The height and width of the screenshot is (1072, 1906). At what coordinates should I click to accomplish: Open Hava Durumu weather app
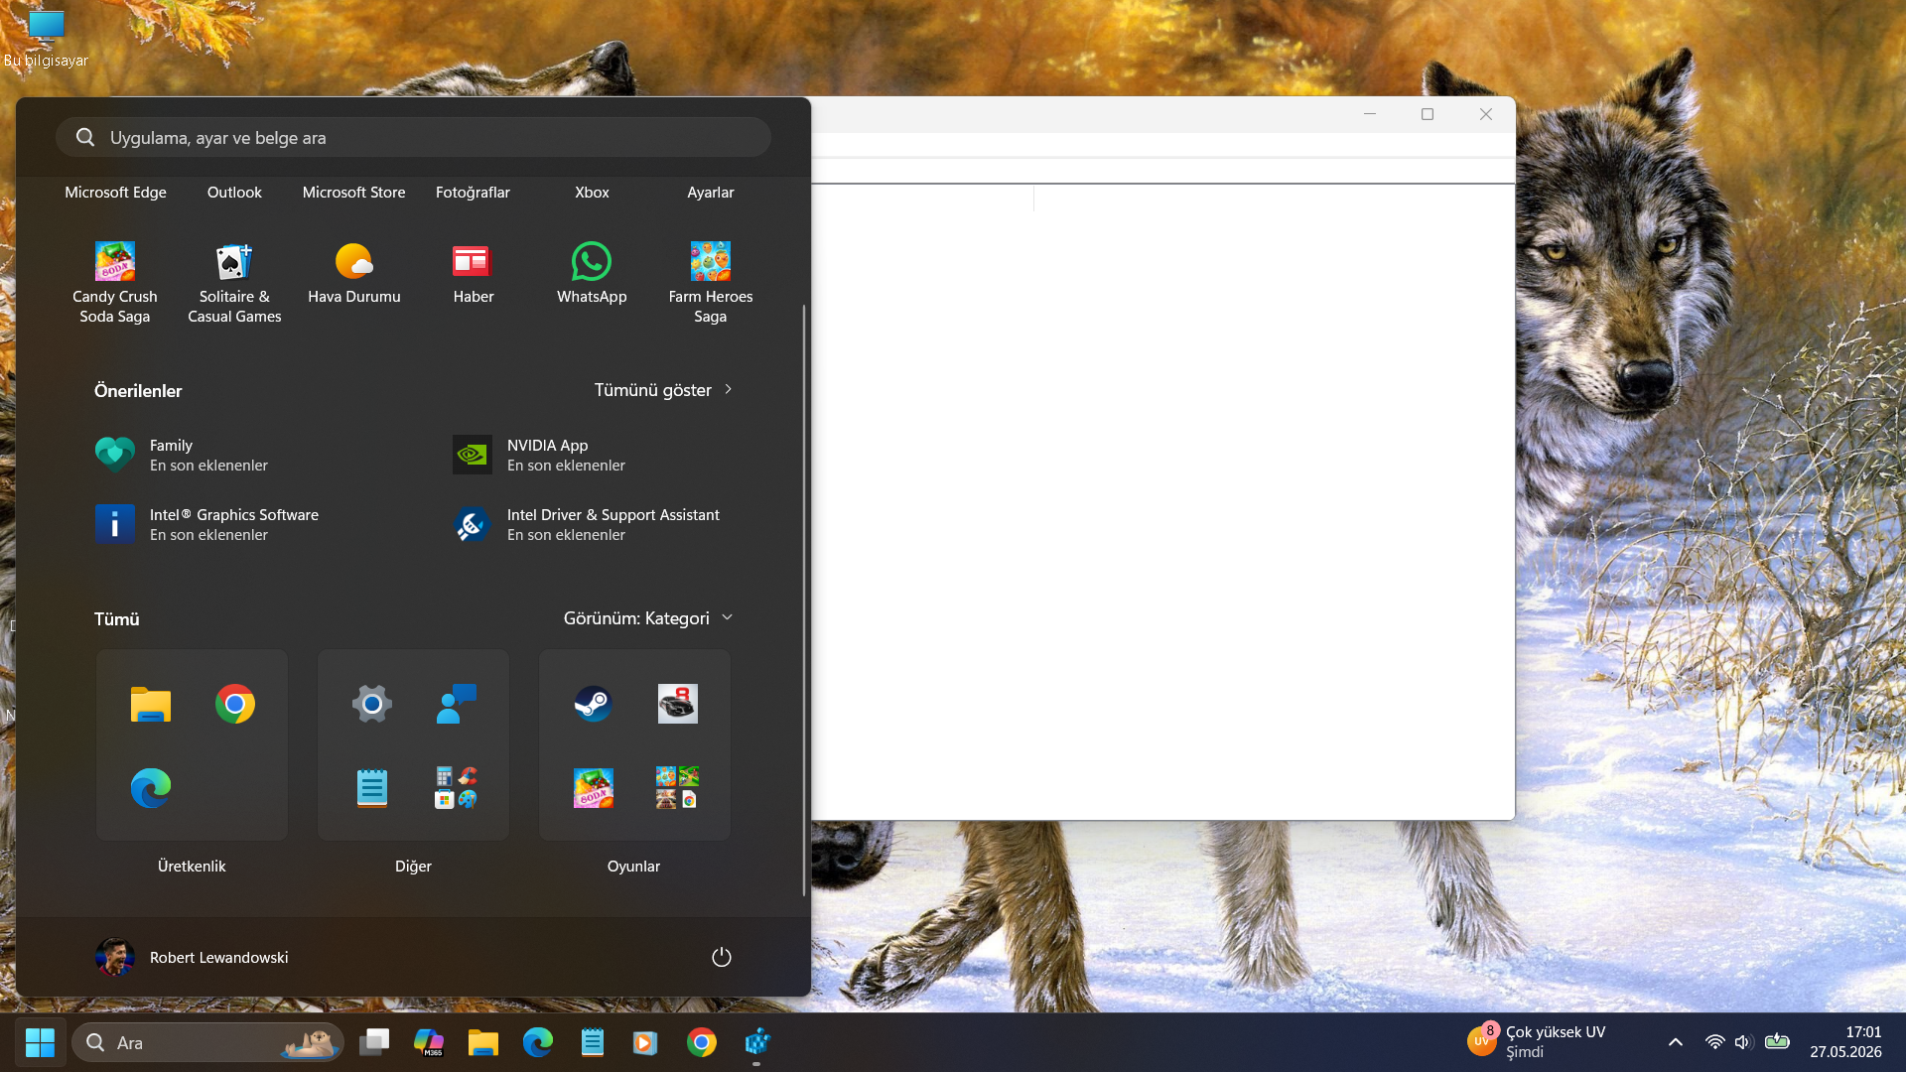353,273
